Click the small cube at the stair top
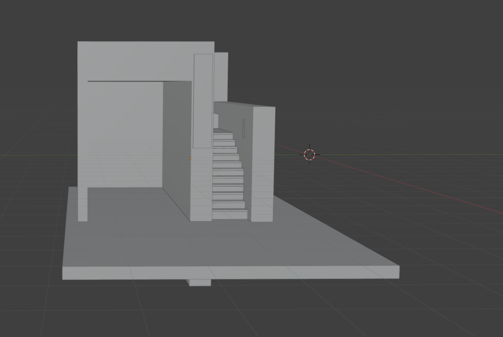Viewport: 503px width, 337px height. [x=216, y=121]
